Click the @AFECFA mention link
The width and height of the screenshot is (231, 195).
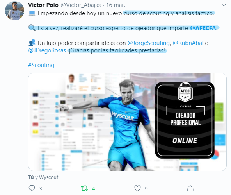pos(203,28)
